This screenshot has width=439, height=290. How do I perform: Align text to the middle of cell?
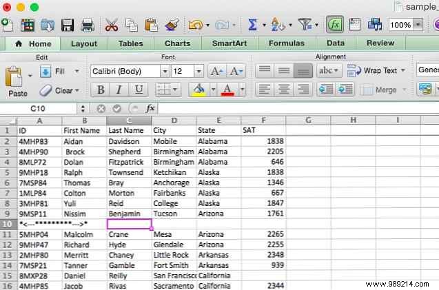[284, 70]
